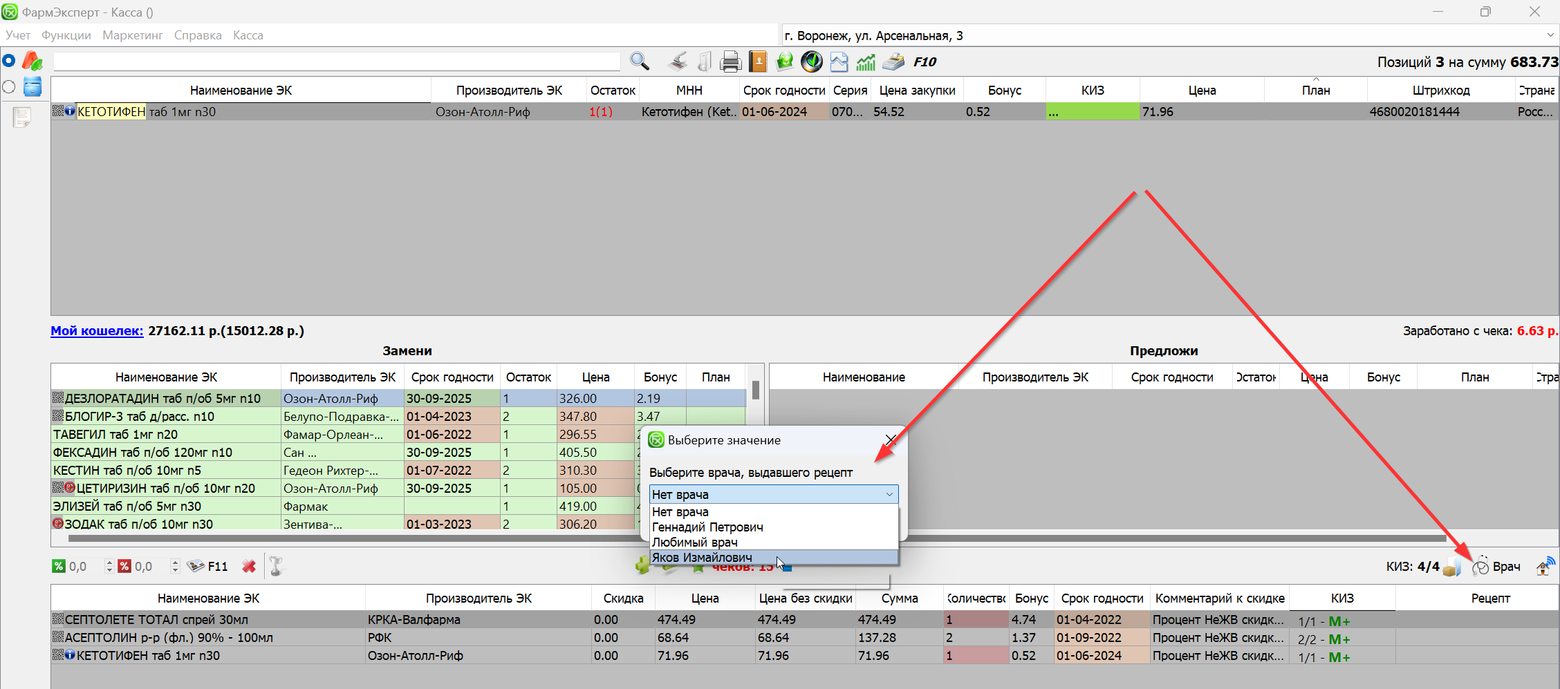Click the printer icon in toolbar
The image size is (1560, 689).
coord(730,62)
